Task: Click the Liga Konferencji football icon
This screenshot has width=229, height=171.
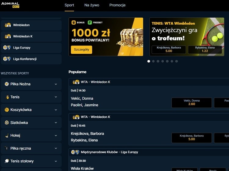Action: (x=7, y=59)
